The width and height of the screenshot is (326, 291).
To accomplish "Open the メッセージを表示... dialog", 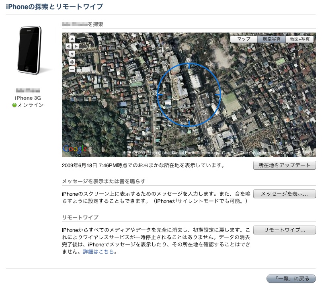I will pyautogui.click(x=285, y=194).
